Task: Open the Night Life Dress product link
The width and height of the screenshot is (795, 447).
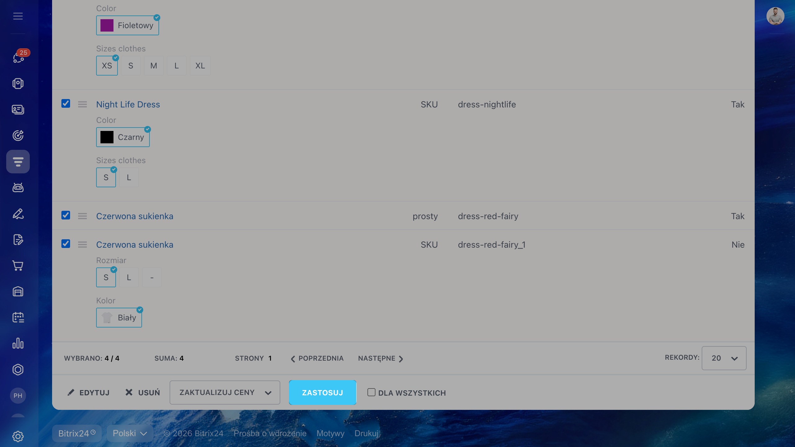Action: click(128, 105)
